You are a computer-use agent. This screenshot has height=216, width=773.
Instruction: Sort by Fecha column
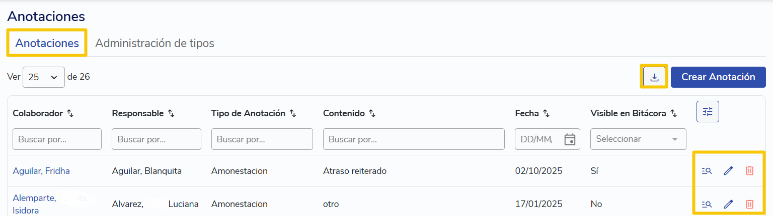546,114
